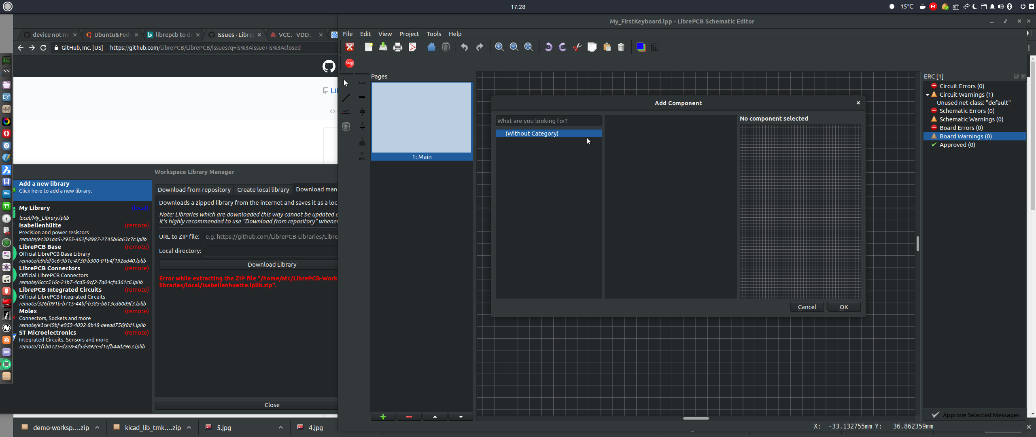Open the export PDF toolbar icon

(x=412, y=47)
